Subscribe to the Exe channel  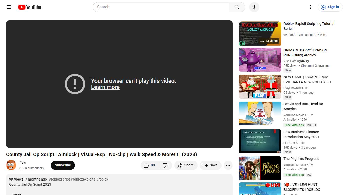[63, 165]
